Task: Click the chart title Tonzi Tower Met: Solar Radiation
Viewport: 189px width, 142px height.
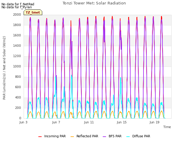Action: coord(94,3)
